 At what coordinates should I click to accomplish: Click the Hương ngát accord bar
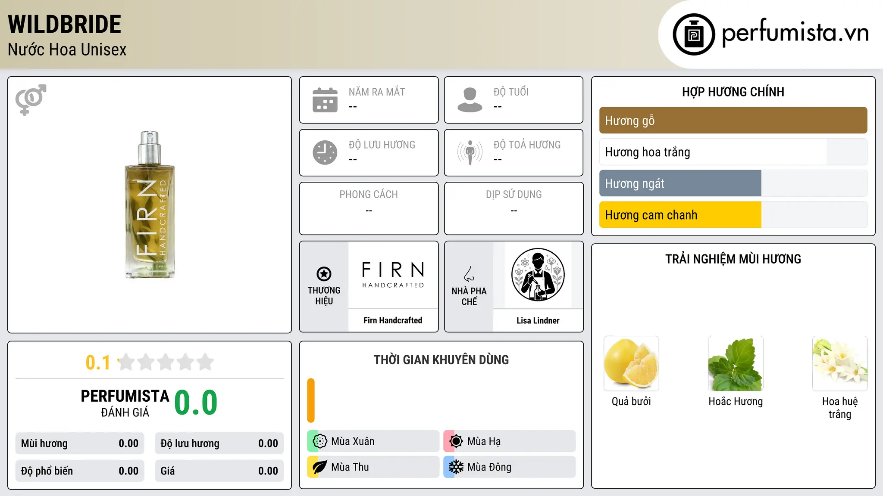tap(733, 183)
